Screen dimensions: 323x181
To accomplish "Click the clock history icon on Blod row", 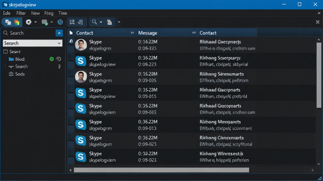I will click(59, 59).
